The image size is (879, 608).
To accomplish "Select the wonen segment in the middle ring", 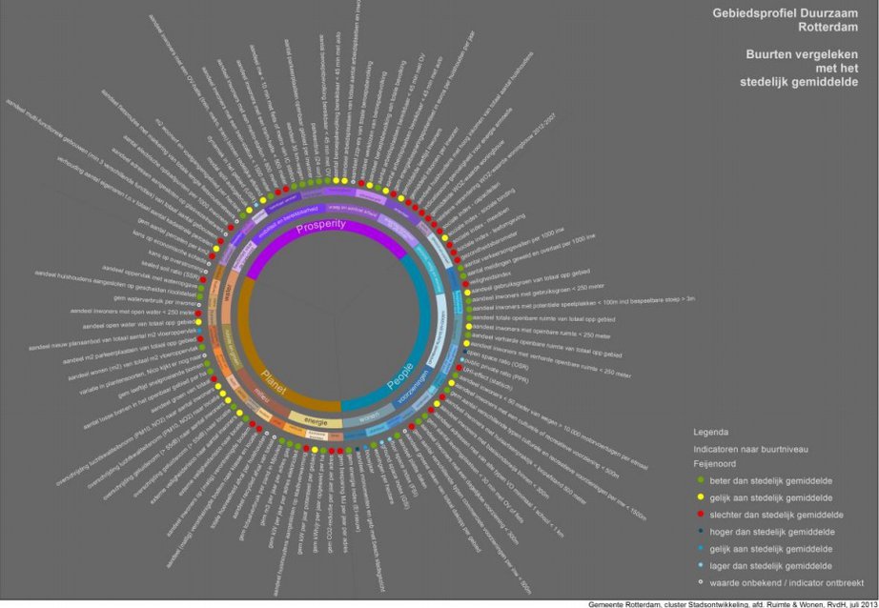I will (370, 417).
